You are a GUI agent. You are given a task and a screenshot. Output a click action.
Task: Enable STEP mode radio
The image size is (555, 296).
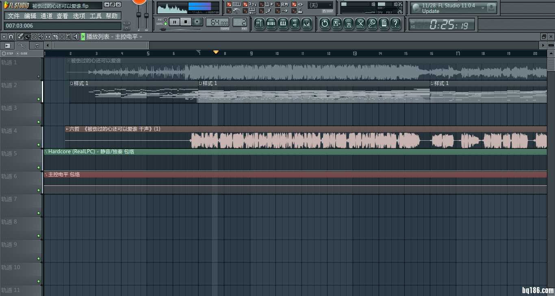pyautogui.click(x=4, y=53)
